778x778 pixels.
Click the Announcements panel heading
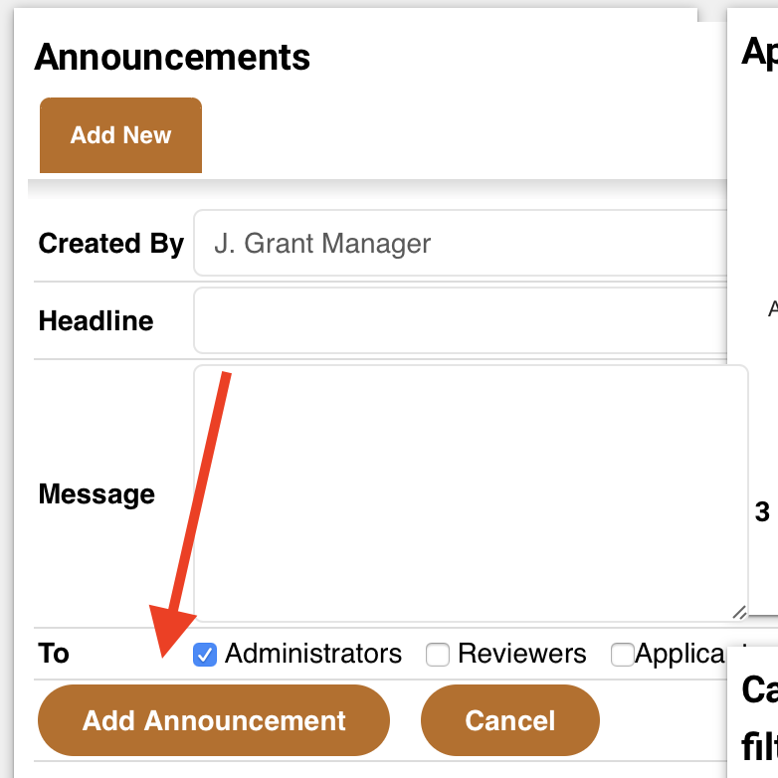pyautogui.click(x=172, y=57)
